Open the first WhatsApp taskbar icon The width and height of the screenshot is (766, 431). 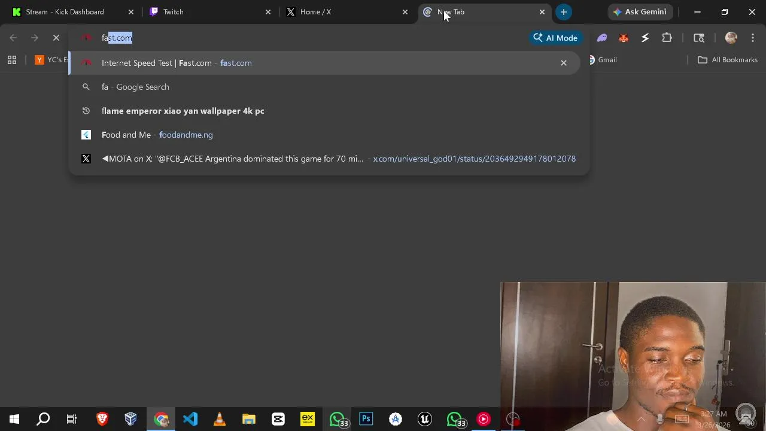(x=338, y=419)
